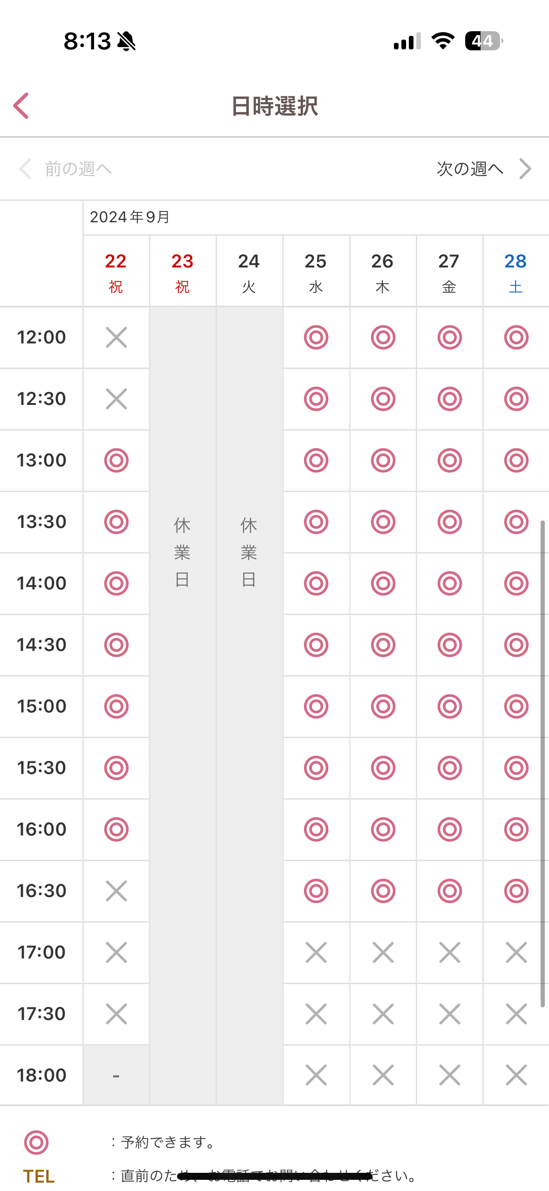This screenshot has width=549, height=1191.
Task: Book the 12:00 slot on Wednesday 25
Action: [x=316, y=337]
